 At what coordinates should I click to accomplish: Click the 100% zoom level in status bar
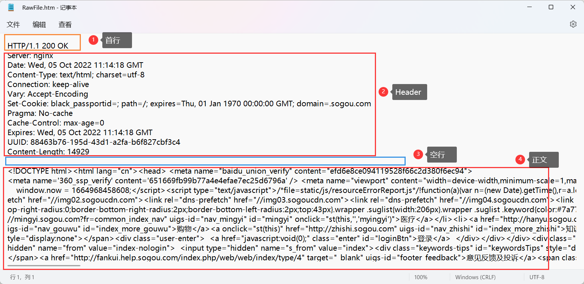click(x=421, y=277)
